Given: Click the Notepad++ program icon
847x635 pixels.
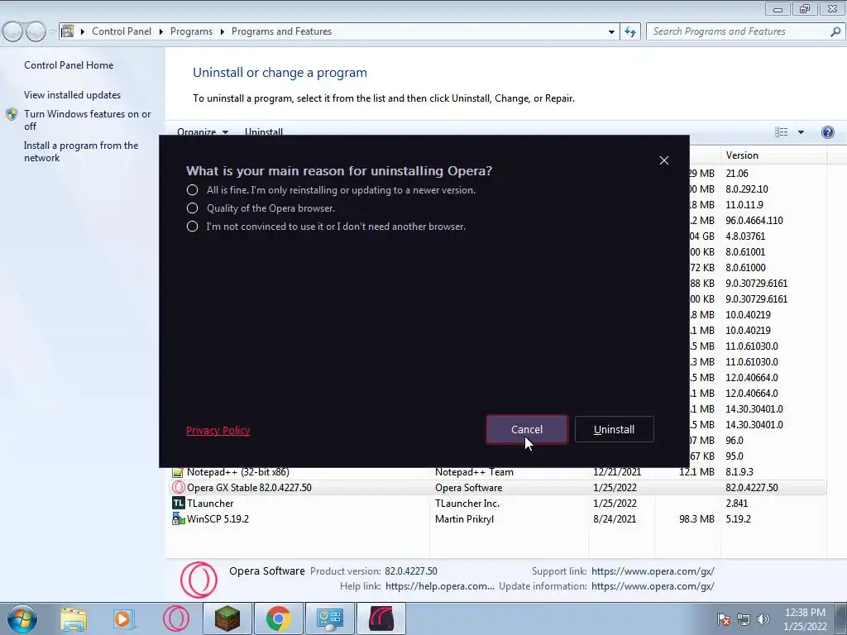Looking at the screenshot, I should 178,472.
